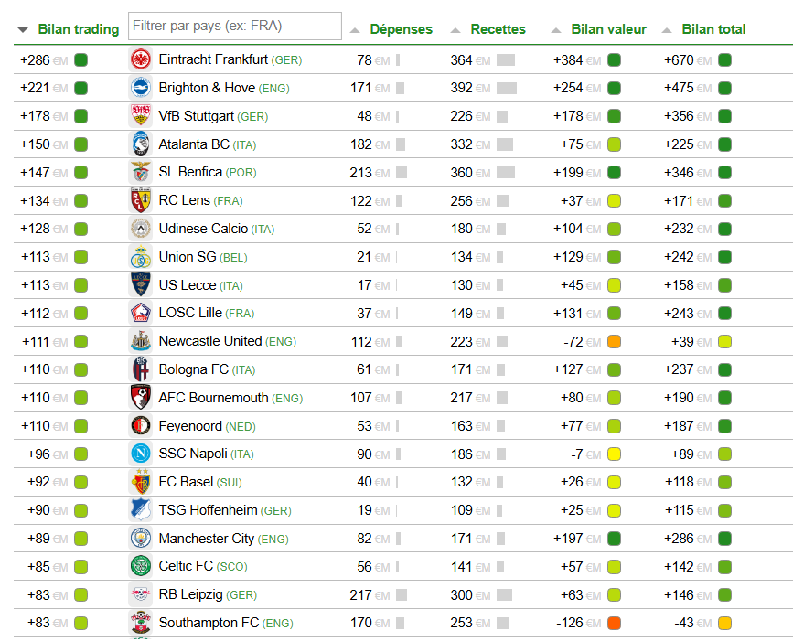This screenshot has height=641, width=793.
Task: Open the Feyenoord team link
Action: coord(190,426)
